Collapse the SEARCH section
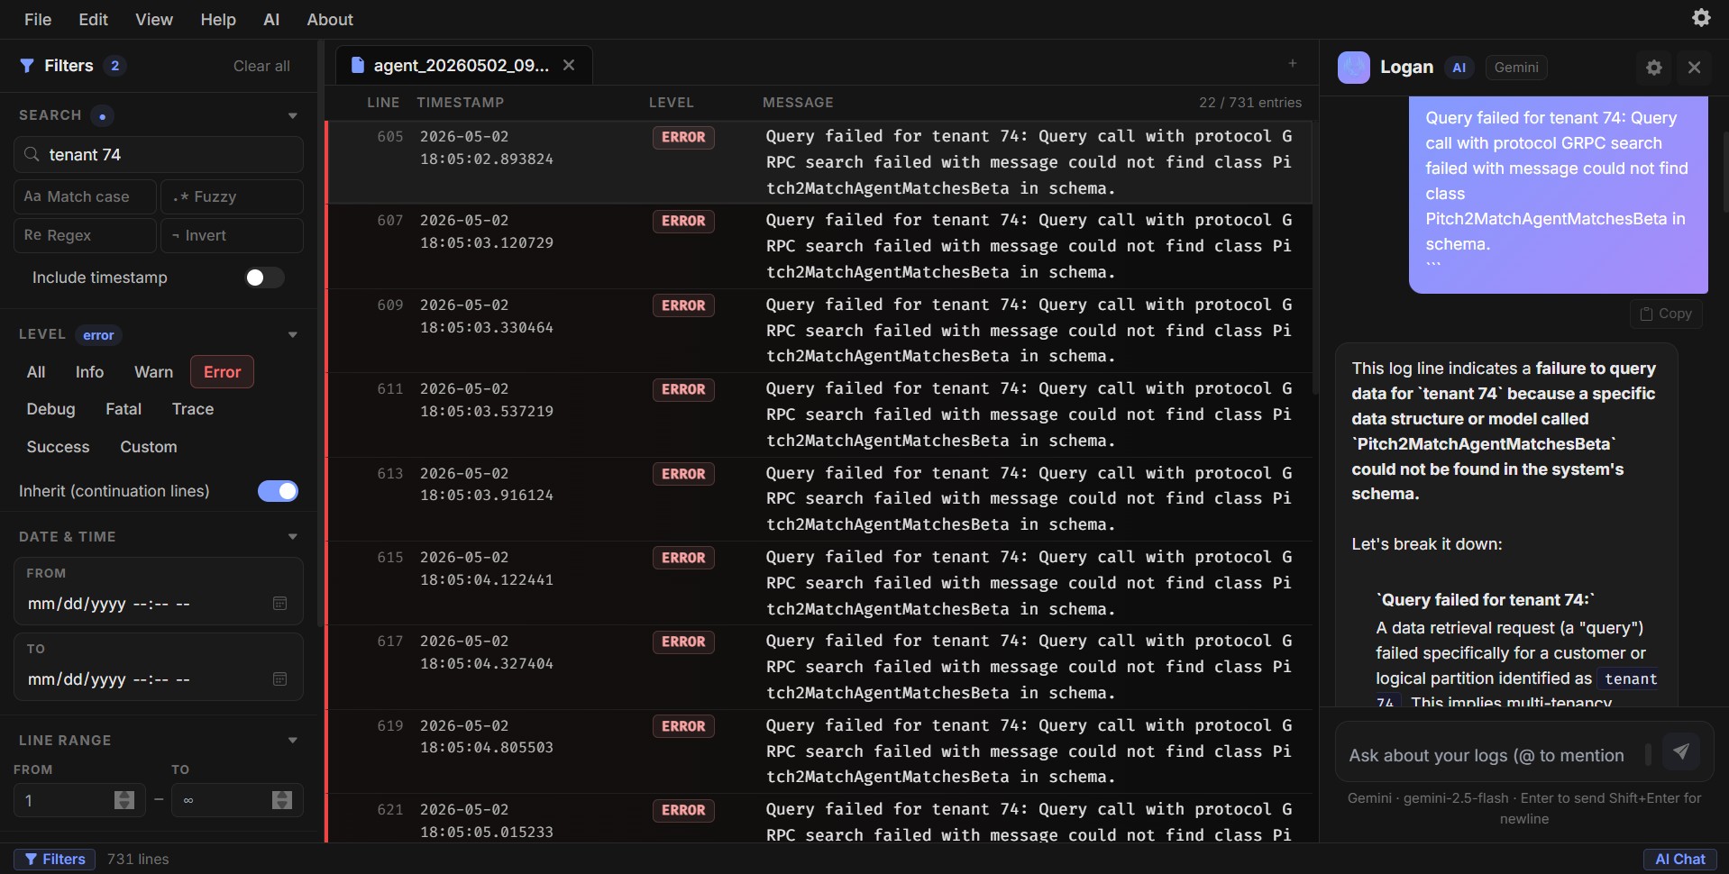 (292, 116)
